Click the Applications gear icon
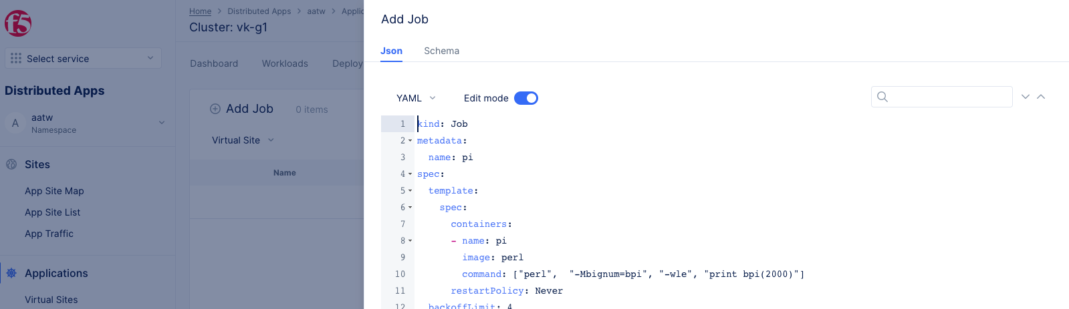1069x309 pixels. pyautogui.click(x=11, y=273)
